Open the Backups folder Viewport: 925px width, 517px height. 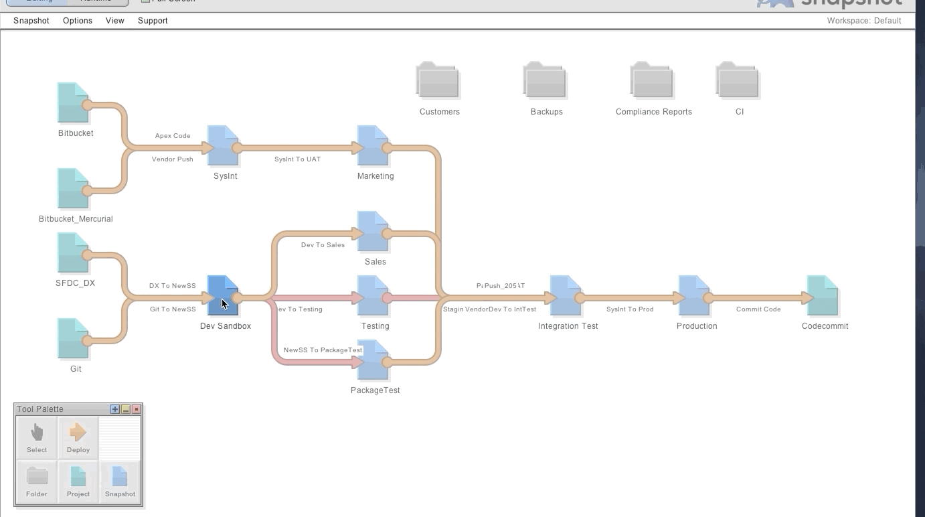pyautogui.click(x=545, y=80)
